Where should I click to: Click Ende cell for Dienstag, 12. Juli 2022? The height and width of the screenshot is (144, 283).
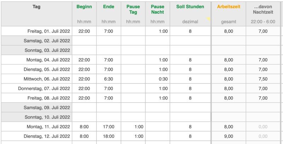[x=108, y=136]
